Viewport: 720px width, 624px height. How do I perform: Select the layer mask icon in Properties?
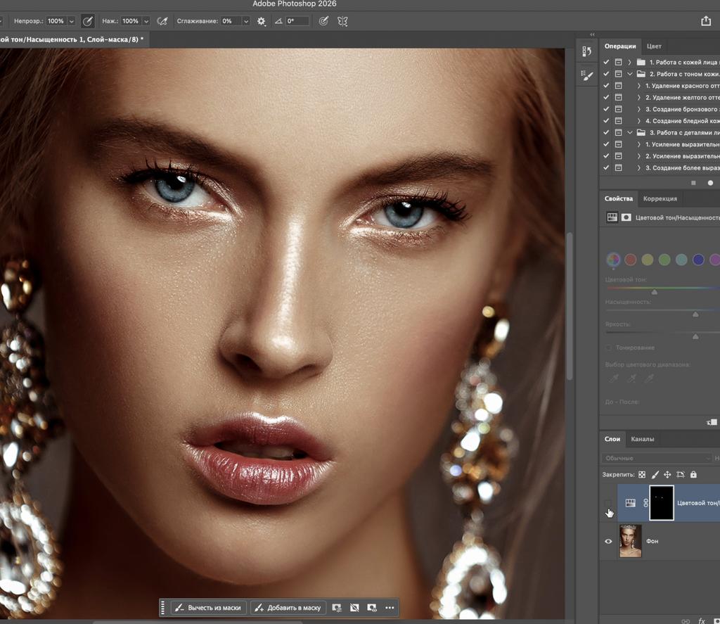(626, 218)
